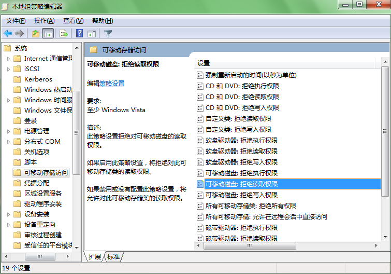The image size is (391, 274).
Task: Click the settings list horizontal scrollbar thumb
Action: click(x=250, y=246)
